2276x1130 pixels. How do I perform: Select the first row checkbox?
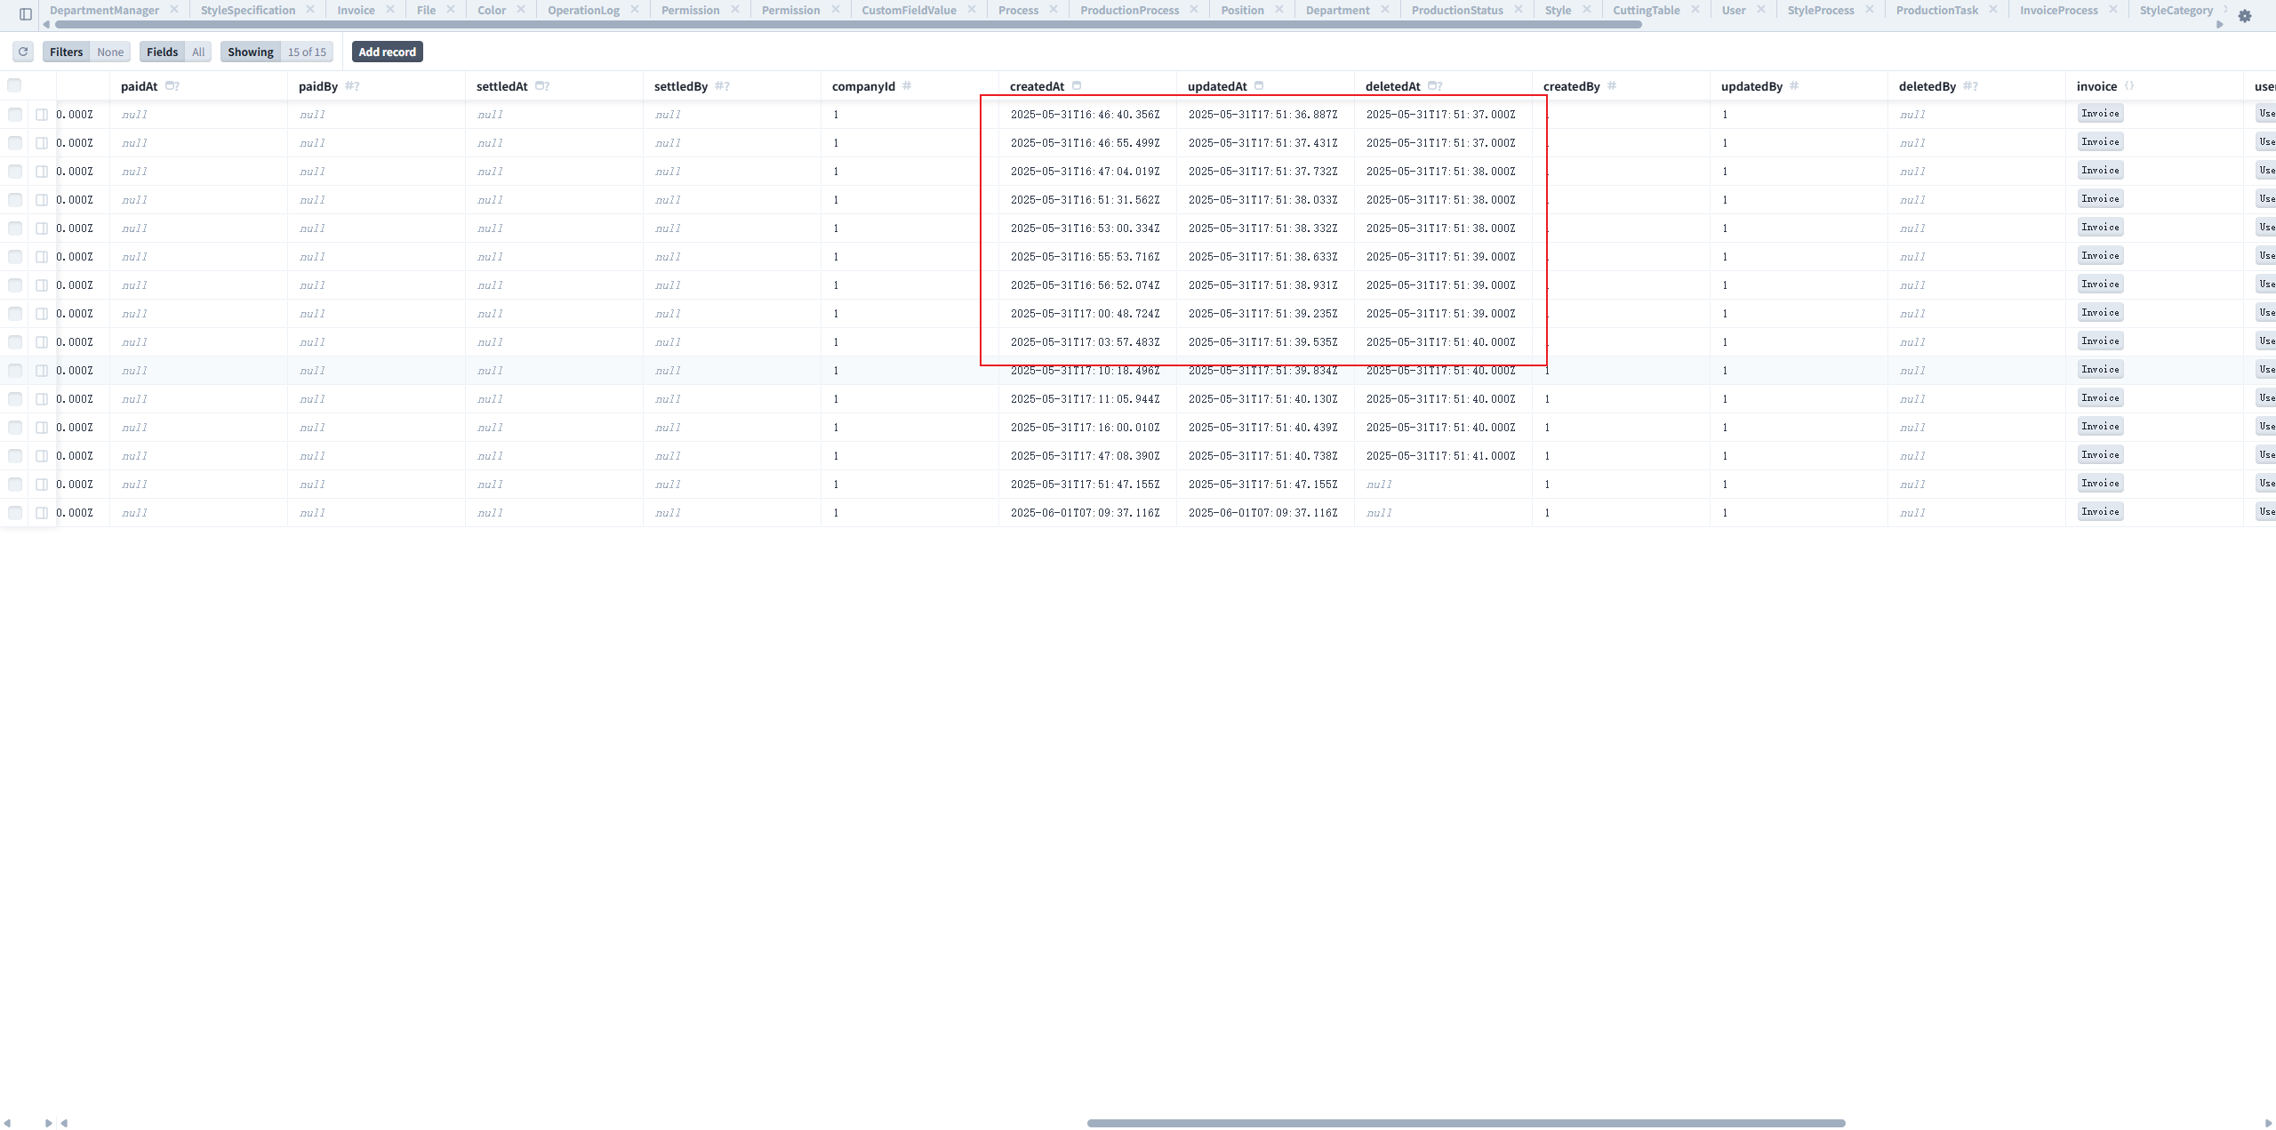coord(15,115)
